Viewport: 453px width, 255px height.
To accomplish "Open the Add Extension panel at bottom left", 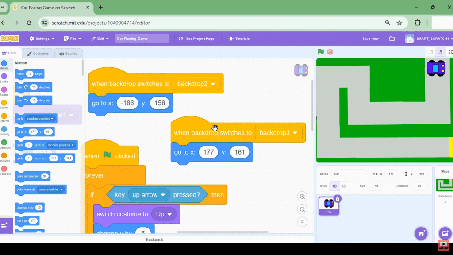I will [x=6, y=226].
